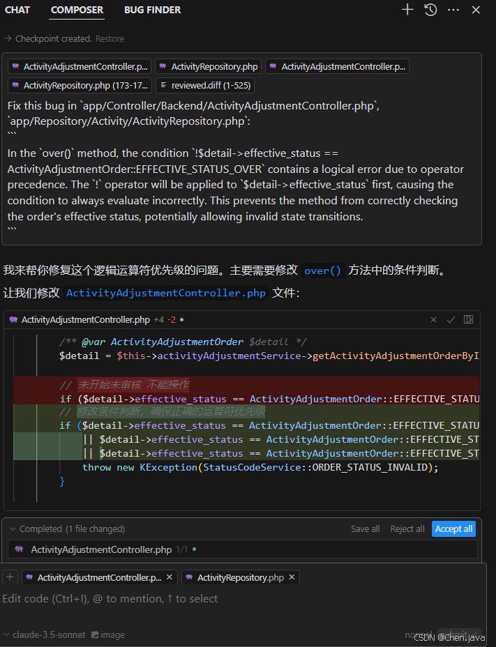Restore the created checkpoint
Viewport: 496px width, 647px height.
pos(110,39)
